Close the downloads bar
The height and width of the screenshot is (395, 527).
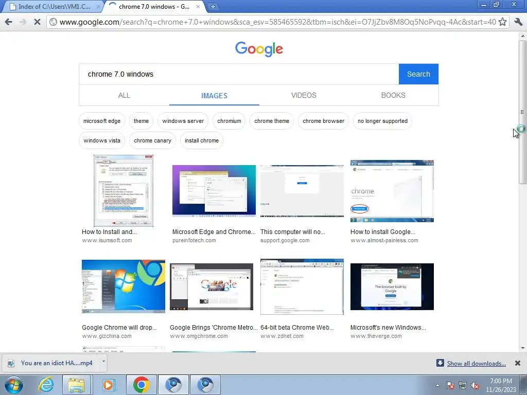(518, 363)
